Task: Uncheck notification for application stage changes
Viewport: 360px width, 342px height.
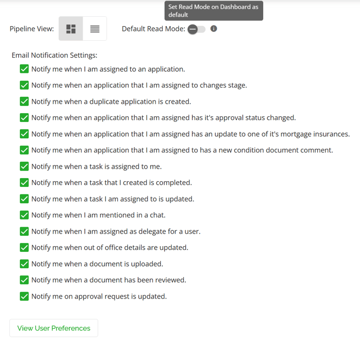Action: [25, 85]
